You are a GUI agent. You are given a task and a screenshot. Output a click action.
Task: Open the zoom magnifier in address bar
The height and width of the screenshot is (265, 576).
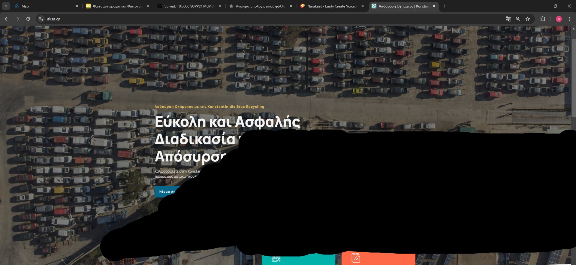(x=518, y=19)
